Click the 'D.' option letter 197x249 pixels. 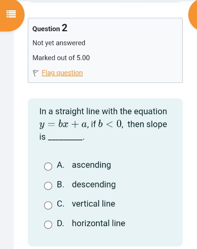point(61,223)
